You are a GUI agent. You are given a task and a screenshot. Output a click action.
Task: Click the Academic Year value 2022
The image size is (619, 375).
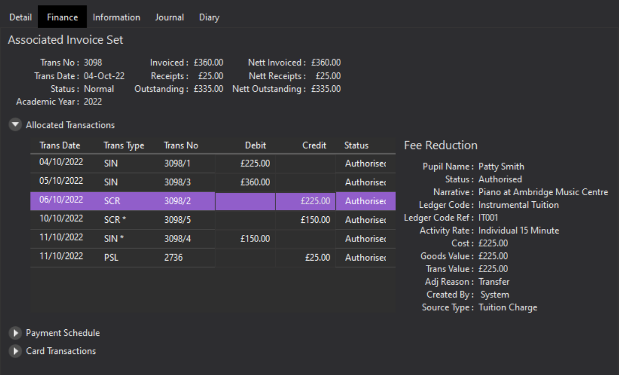pyautogui.click(x=93, y=102)
